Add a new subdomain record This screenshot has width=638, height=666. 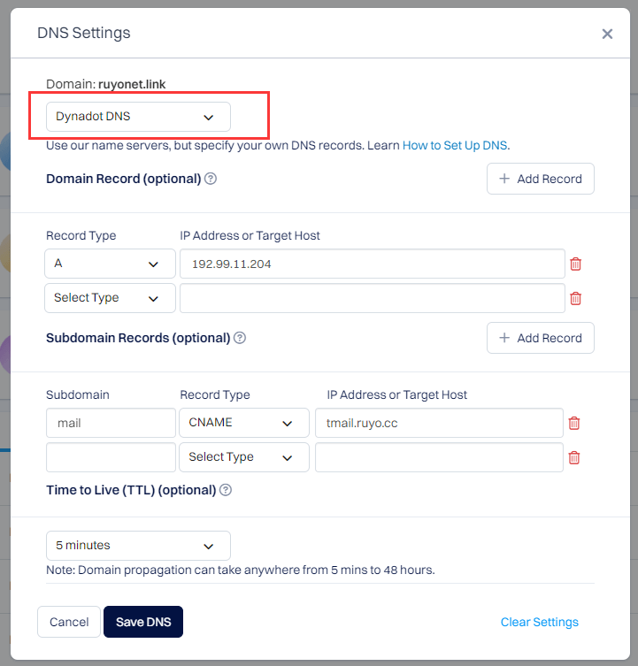(541, 338)
